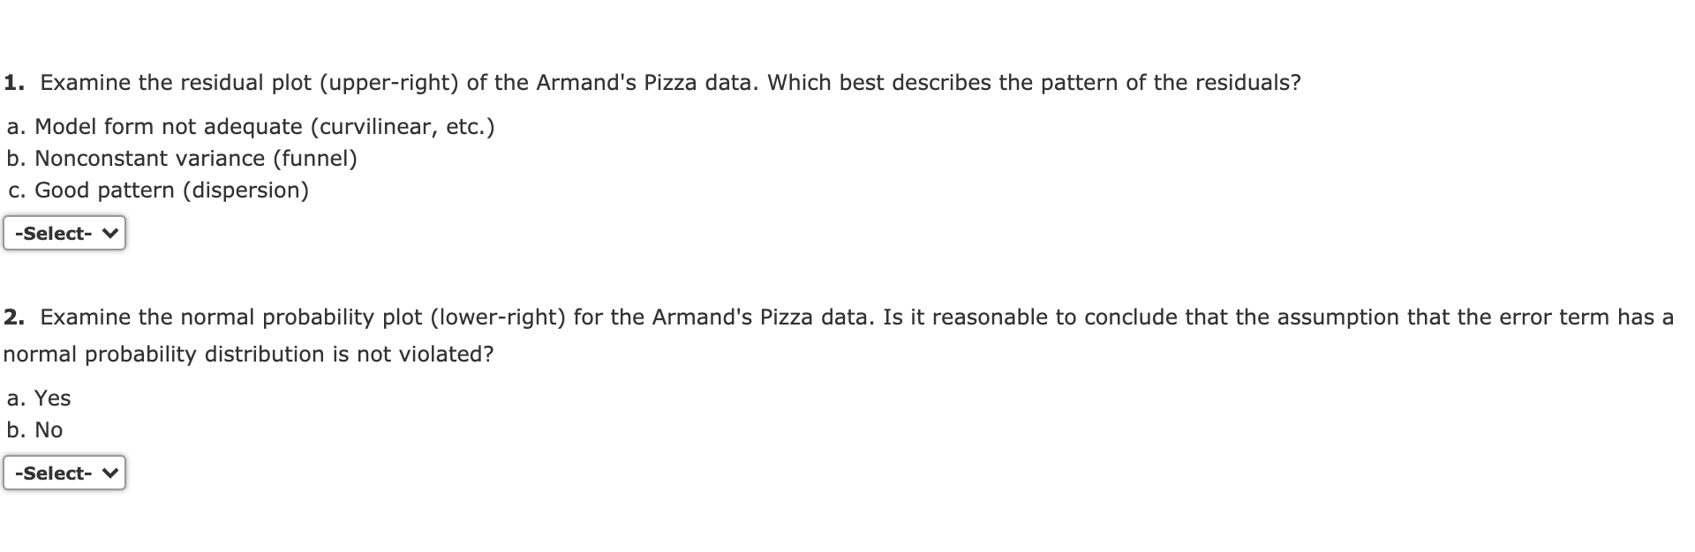The height and width of the screenshot is (552, 1695).
Task: Click the bold question number 1
Action: coord(13,82)
